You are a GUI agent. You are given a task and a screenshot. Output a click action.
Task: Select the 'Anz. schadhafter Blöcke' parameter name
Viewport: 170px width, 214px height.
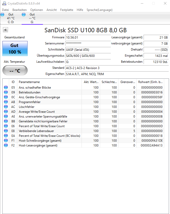(35, 88)
